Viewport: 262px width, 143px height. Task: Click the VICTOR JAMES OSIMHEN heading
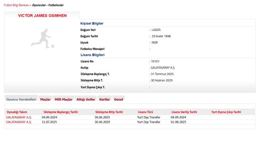point(42,15)
